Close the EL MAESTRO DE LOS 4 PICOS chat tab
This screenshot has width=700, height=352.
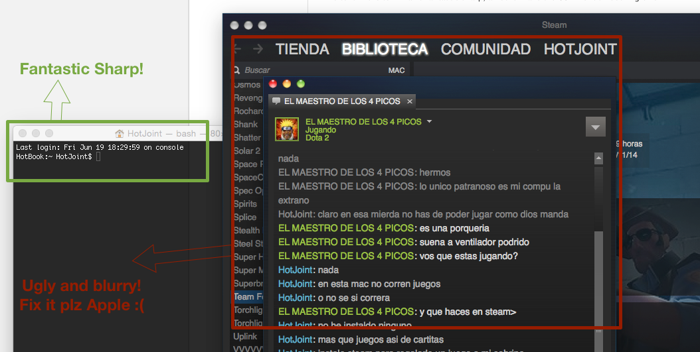click(409, 101)
